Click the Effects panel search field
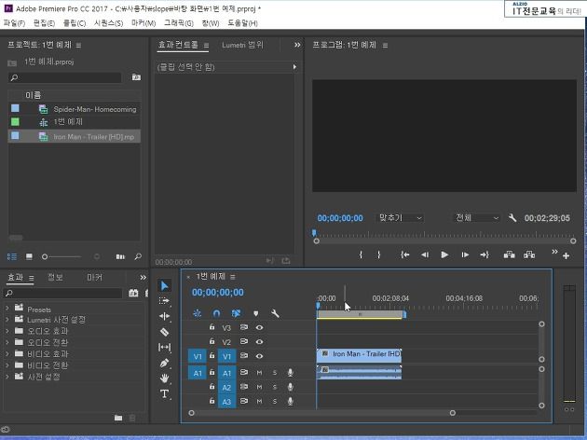The width and height of the screenshot is (587, 440). [62, 293]
